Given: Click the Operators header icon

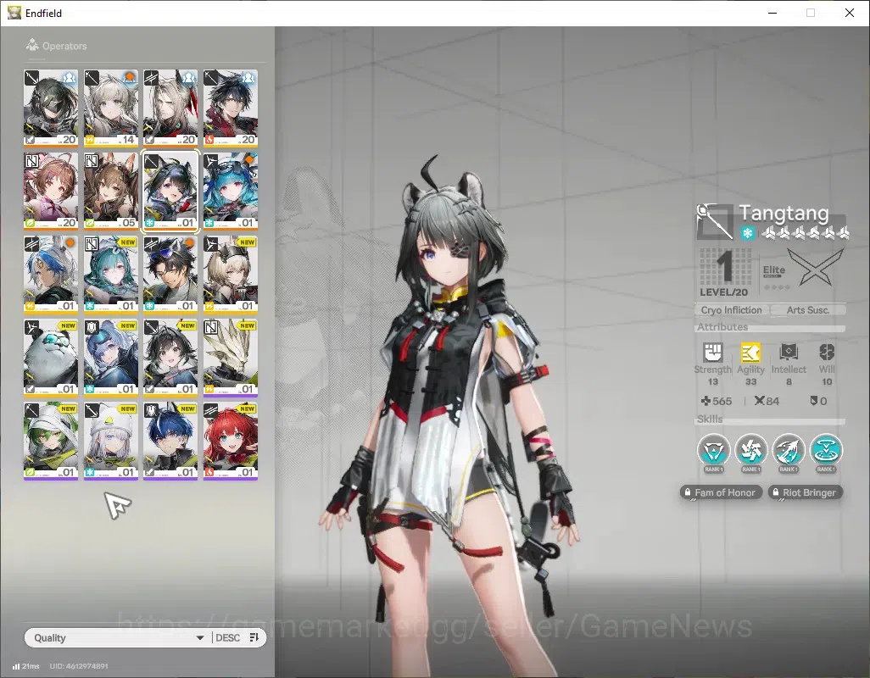Looking at the screenshot, I should click(x=32, y=45).
